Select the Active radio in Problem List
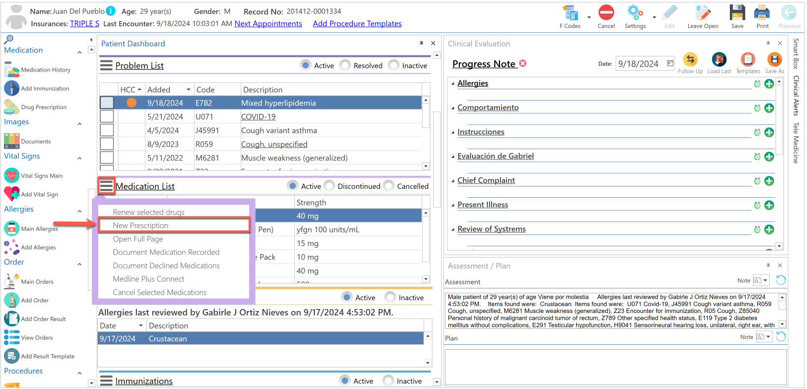 306,65
